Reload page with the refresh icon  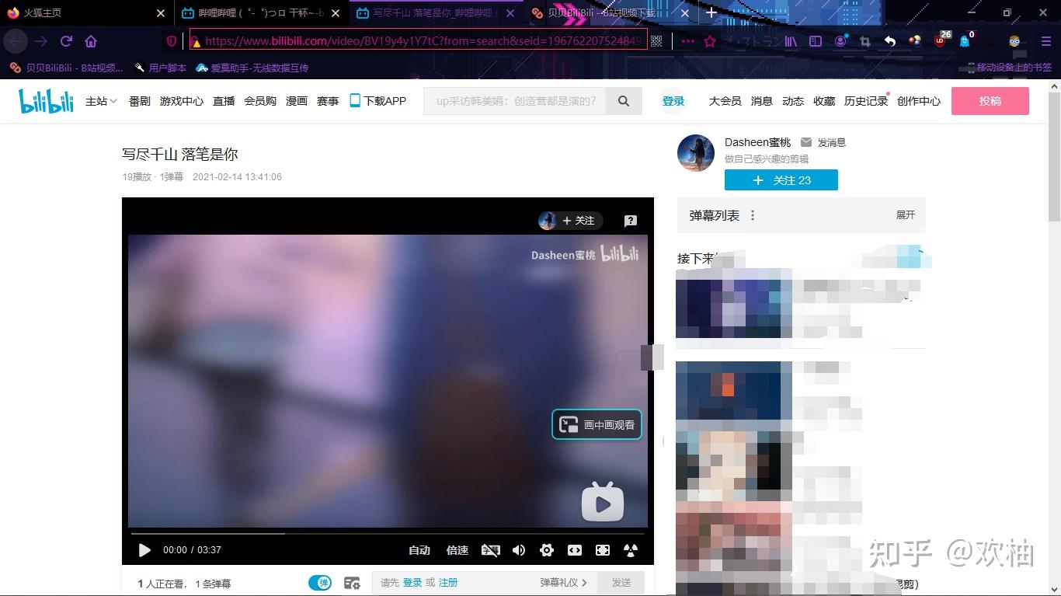(x=67, y=41)
